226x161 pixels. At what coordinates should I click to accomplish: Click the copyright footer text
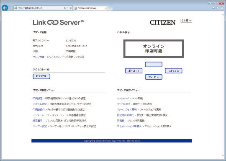112,141
